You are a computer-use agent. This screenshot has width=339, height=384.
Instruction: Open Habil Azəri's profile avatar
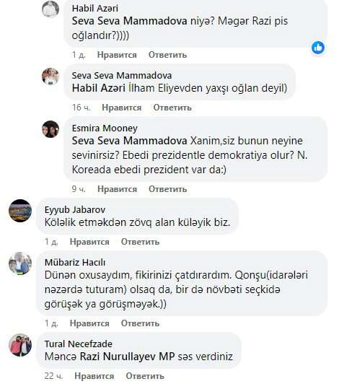tap(50, 9)
